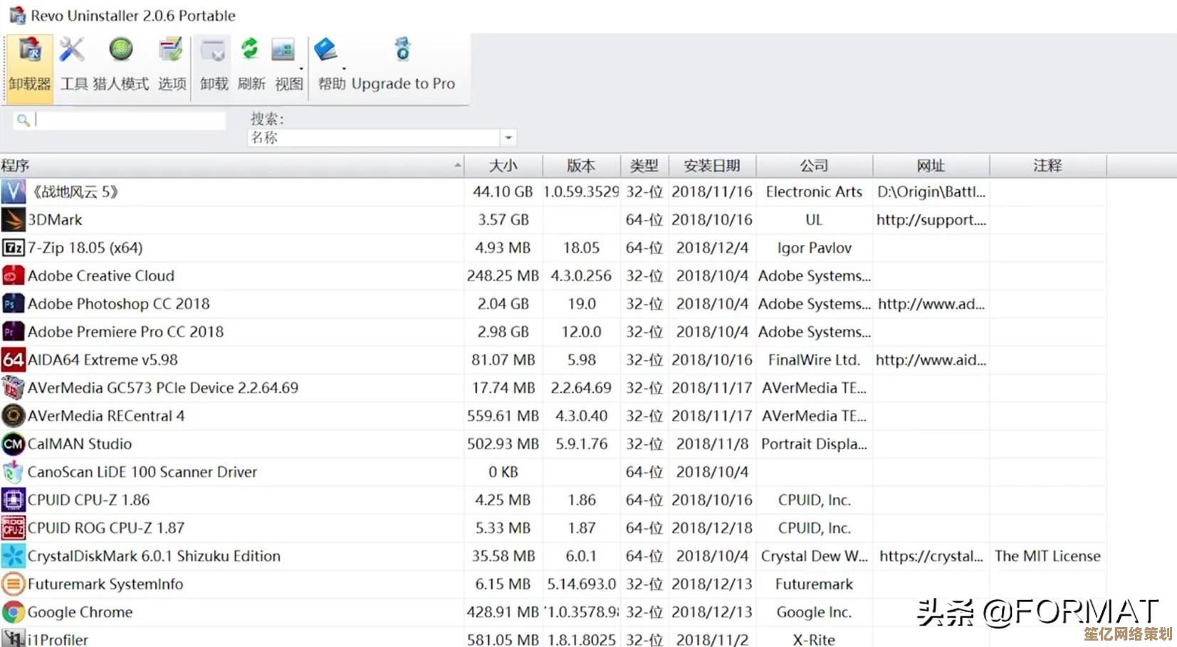
Task: Sort by install date (安装日期) header
Action: point(711,166)
